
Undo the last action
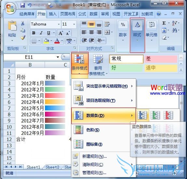pos(29,5)
